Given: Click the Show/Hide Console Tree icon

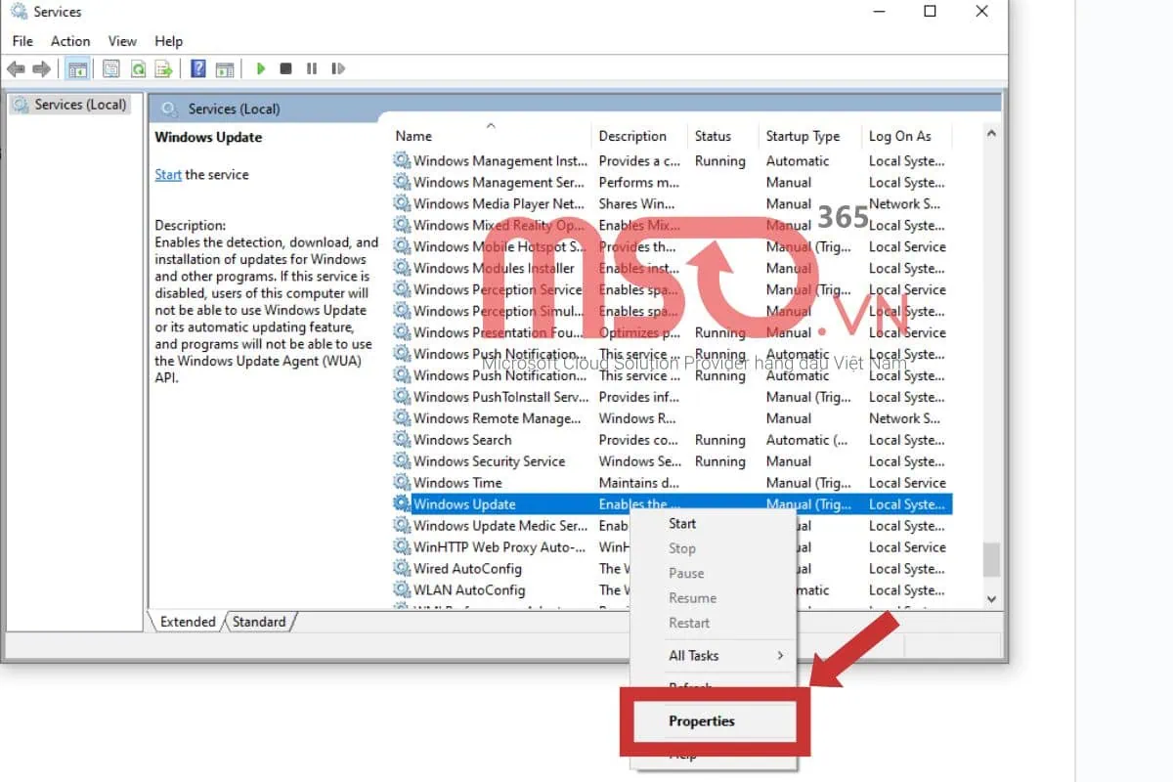Looking at the screenshot, I should click(76, 68).
